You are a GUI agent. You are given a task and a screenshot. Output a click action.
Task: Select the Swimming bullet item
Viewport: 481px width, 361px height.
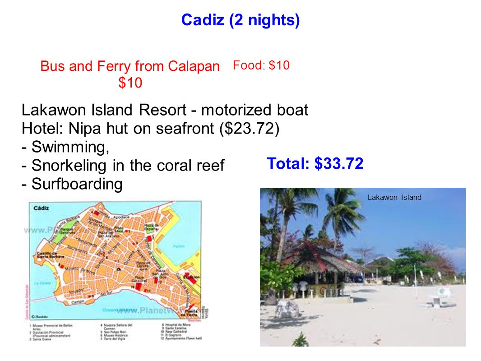(x=65, y=147)
